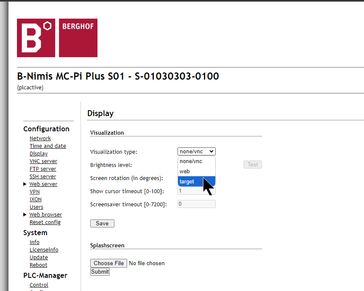
Task: Click the Visualization section heading
Action: click(107, 133)
